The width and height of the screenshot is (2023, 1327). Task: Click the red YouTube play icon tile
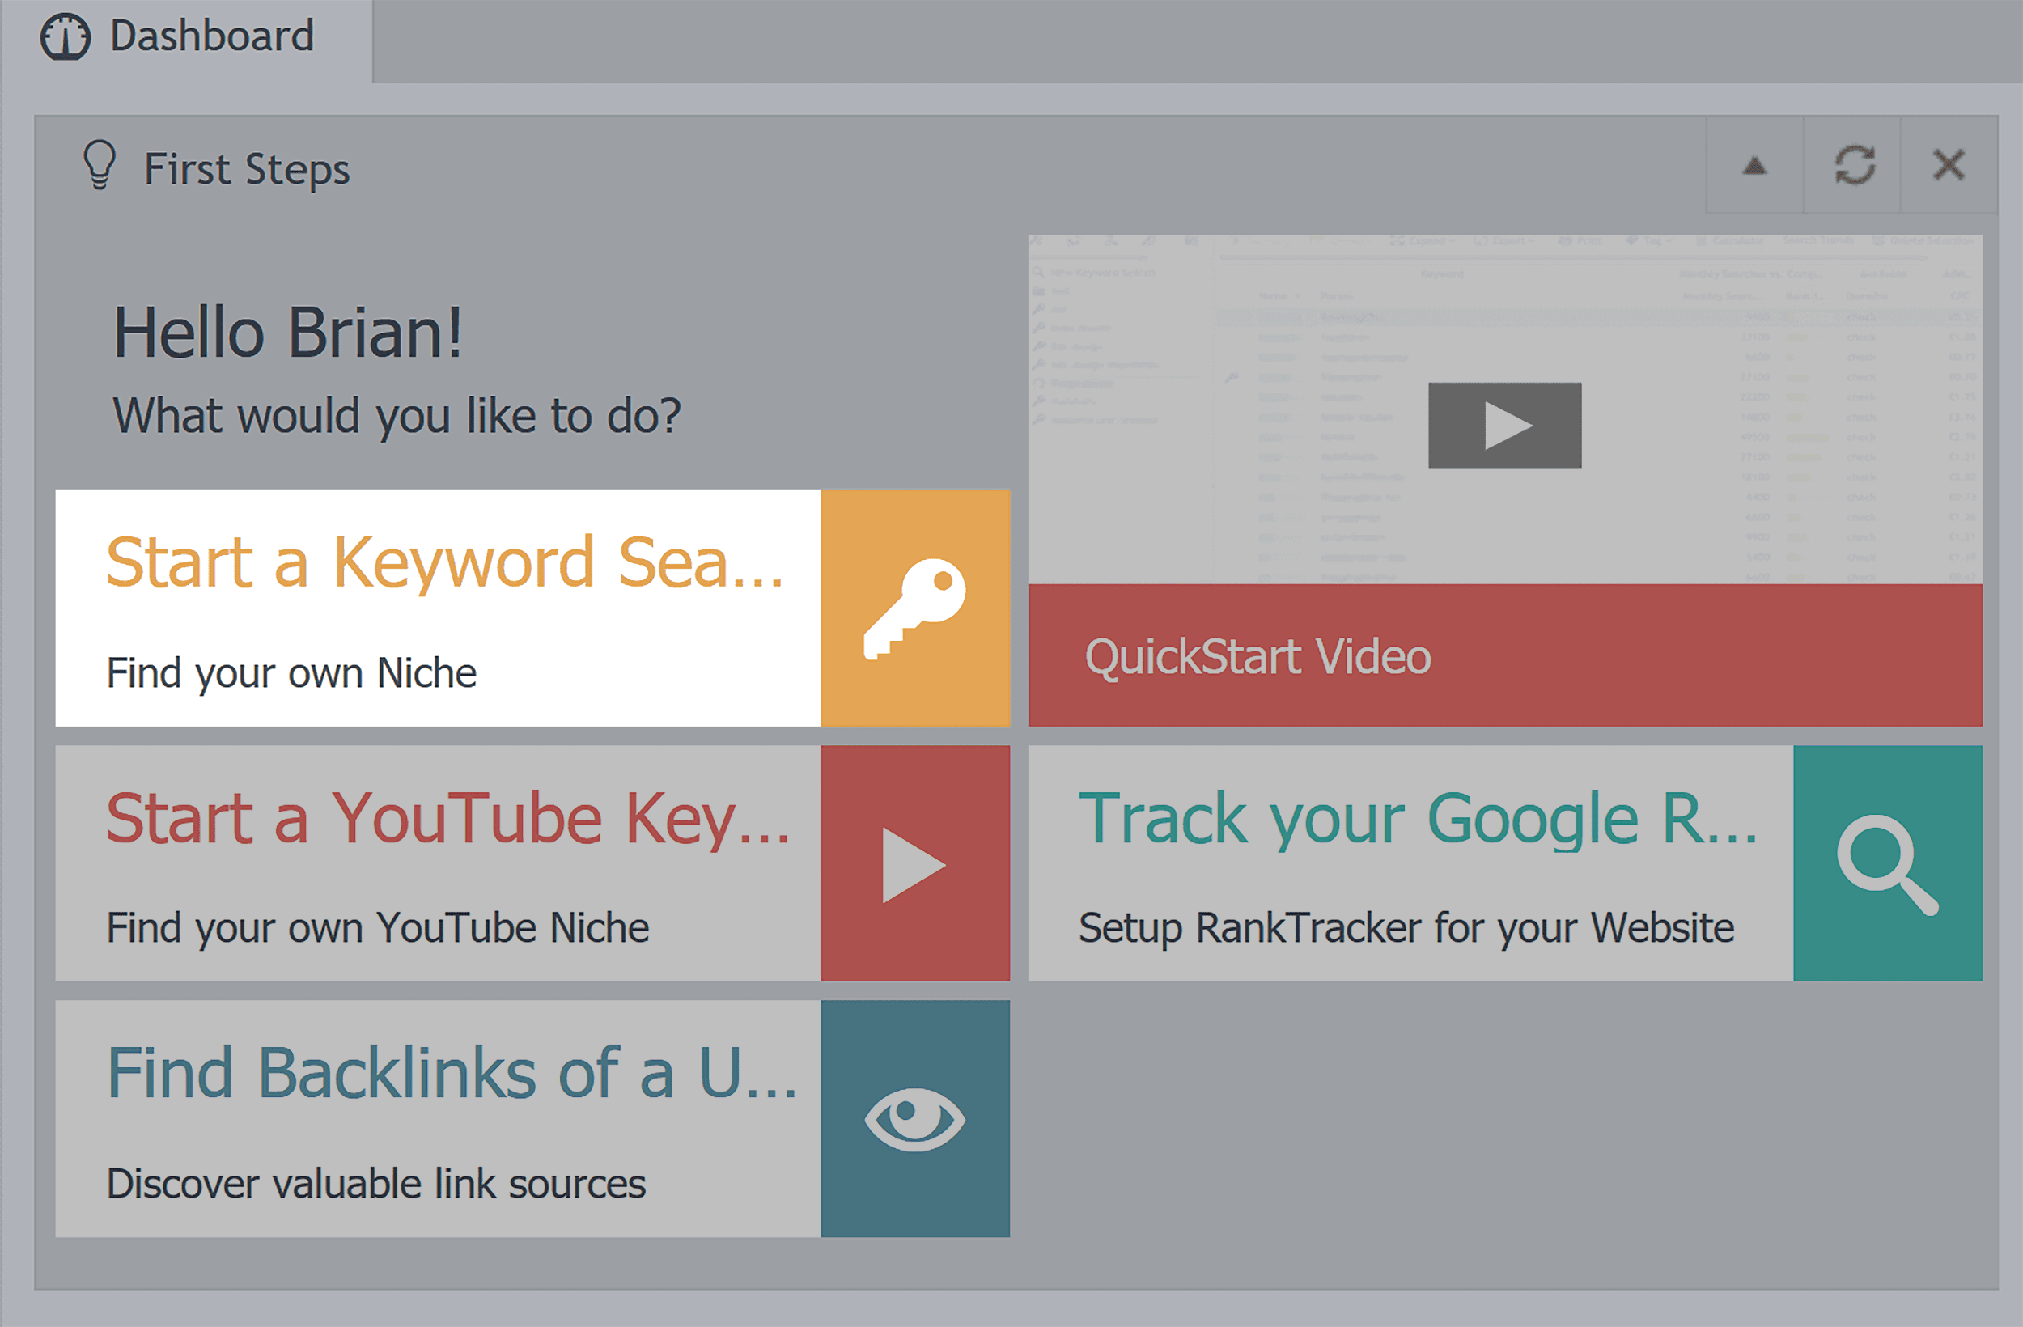(x=915, y=863)
